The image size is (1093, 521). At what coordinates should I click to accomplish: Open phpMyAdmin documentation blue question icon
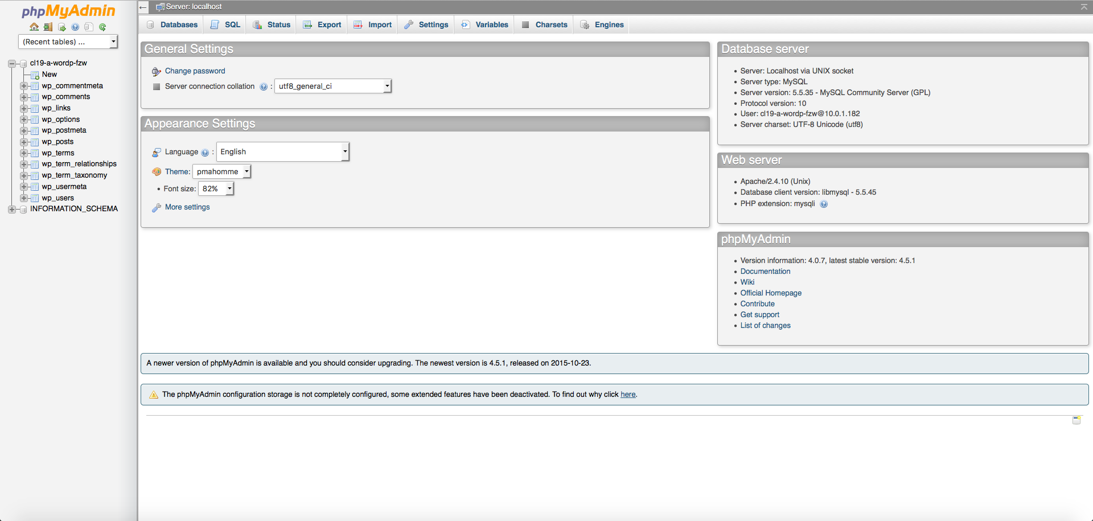pos(75,27)
